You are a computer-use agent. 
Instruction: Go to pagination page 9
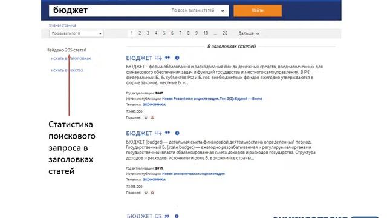(197, 33)
